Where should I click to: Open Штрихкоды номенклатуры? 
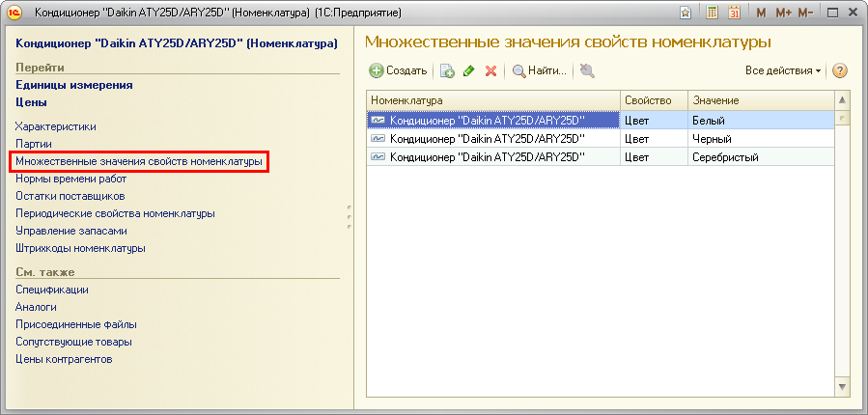tap(81, 248)
